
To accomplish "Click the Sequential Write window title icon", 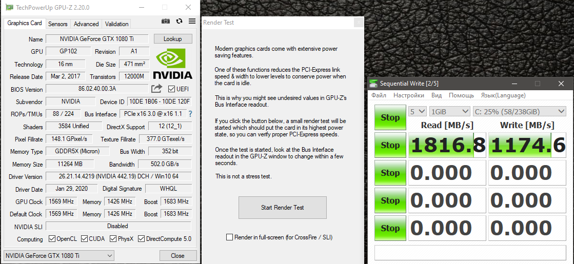I will coord(373,84).
